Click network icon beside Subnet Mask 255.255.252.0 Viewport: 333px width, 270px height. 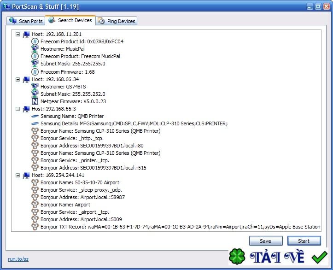(x=35, y=94)
